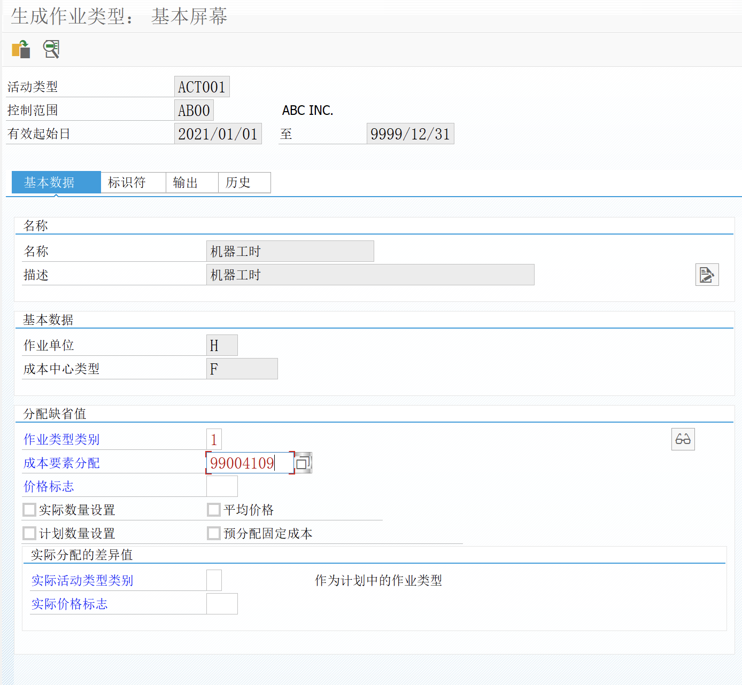Viewport: 742px width, 685px height.
Task: Click the 价格标志 label
Action: pos(49,486)
